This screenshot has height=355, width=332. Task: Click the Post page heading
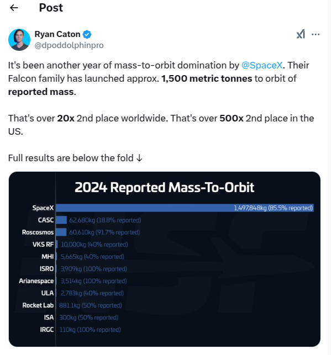tap(51, 8)
